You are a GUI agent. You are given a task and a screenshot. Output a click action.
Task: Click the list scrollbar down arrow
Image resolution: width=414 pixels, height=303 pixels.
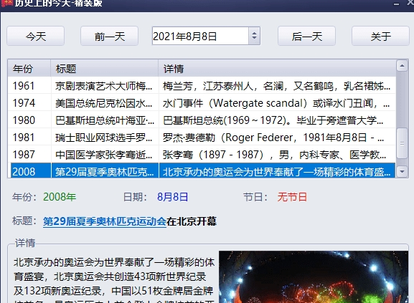coord(402,172)
